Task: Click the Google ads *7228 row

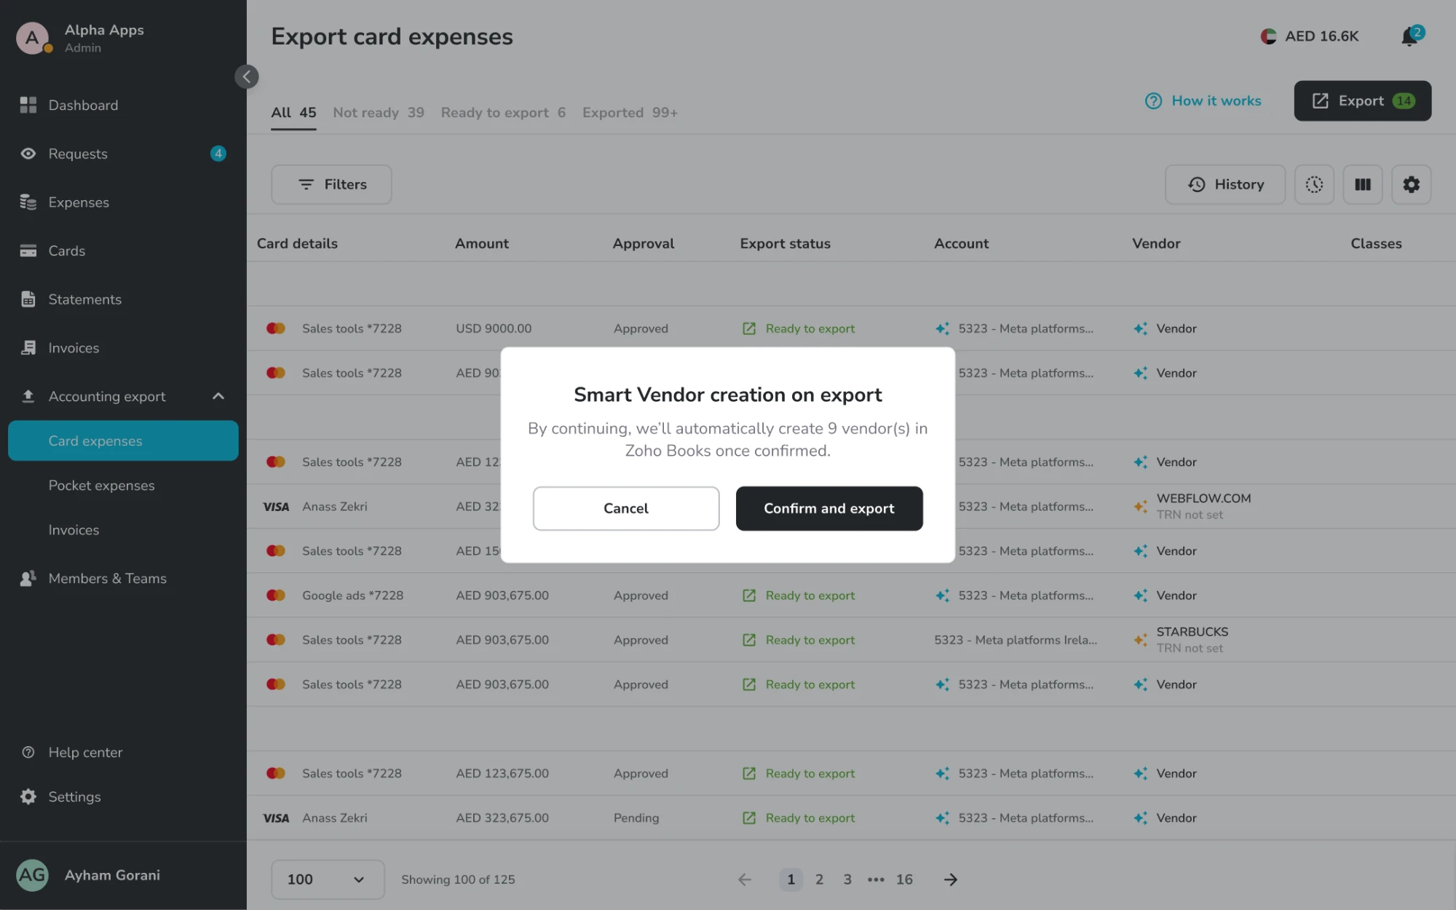Action: pyautogui.click(x=851, y=596)
